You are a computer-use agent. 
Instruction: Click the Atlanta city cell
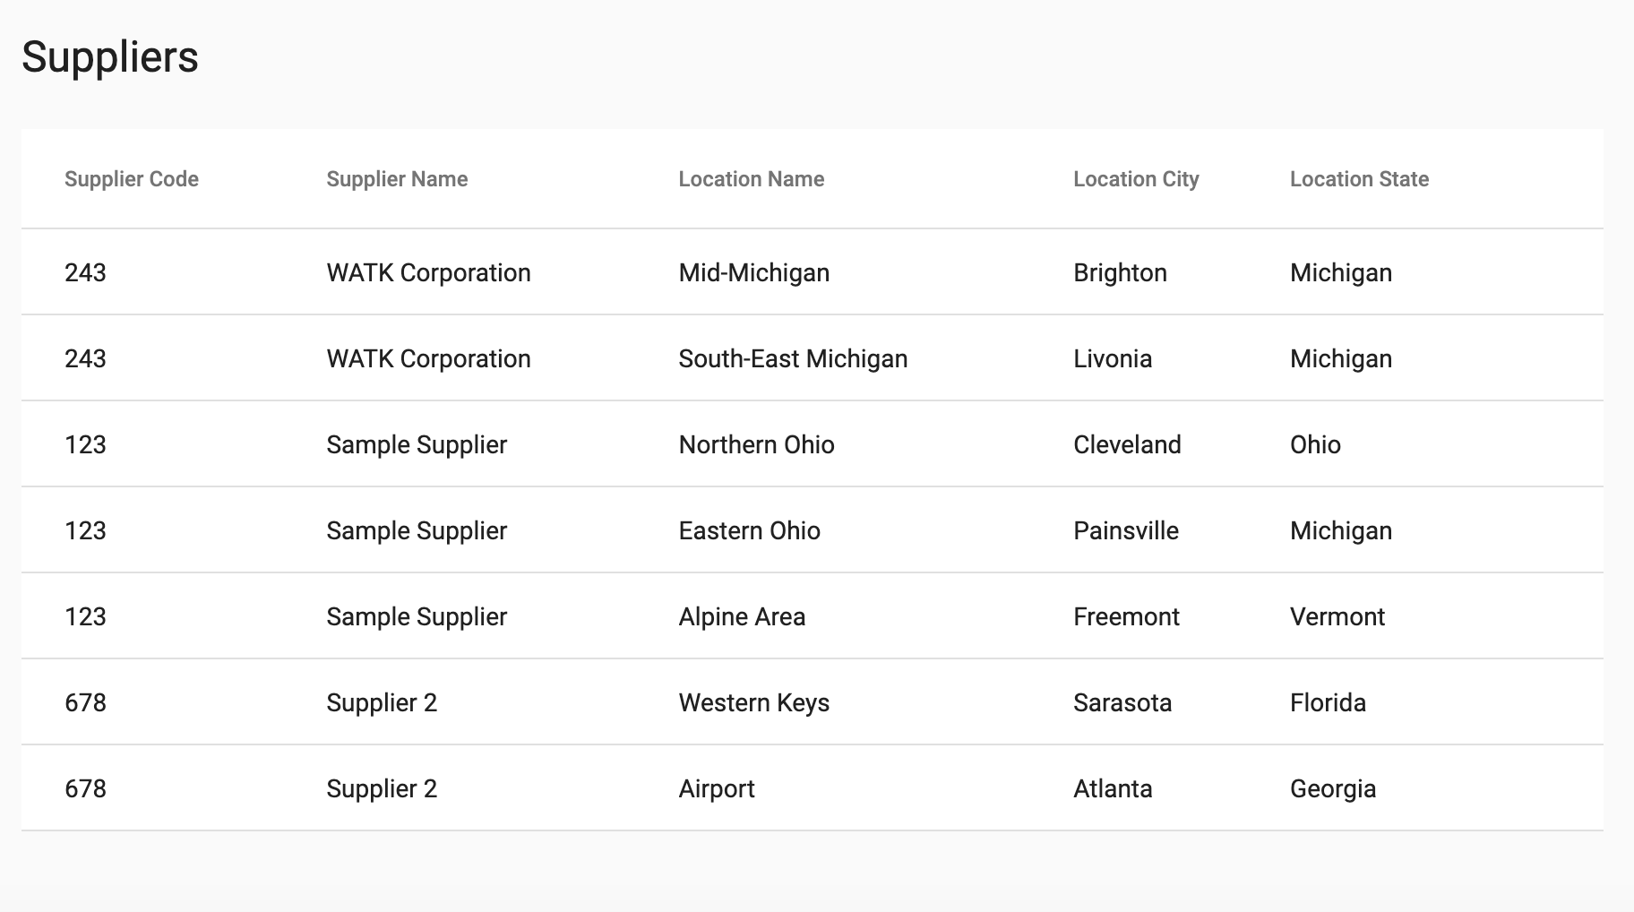(1114, 788)
